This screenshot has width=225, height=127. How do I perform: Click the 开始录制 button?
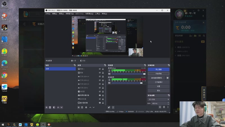click(x=159, y=74)
